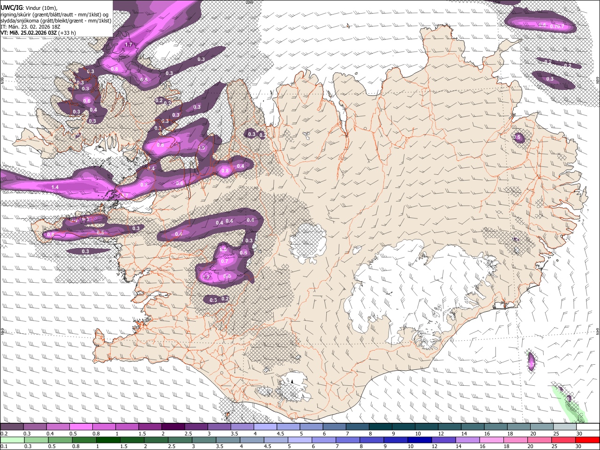Pick the darkest green 1–1.5 swatch in lower legend
The image size is (600, 450).
pyautogui.click(x=109, y=440)
